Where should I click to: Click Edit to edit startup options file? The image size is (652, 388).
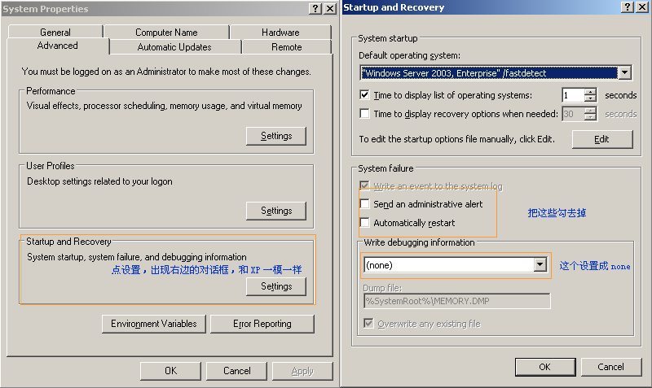pyautogui.click(x=601, y=139)
